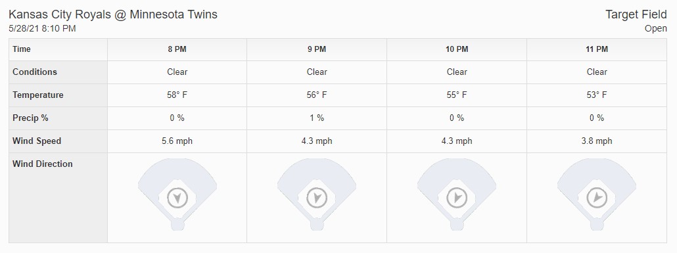Click the 53° F temperature cell
Screen dimensions: 677x253
pos(597,95)
